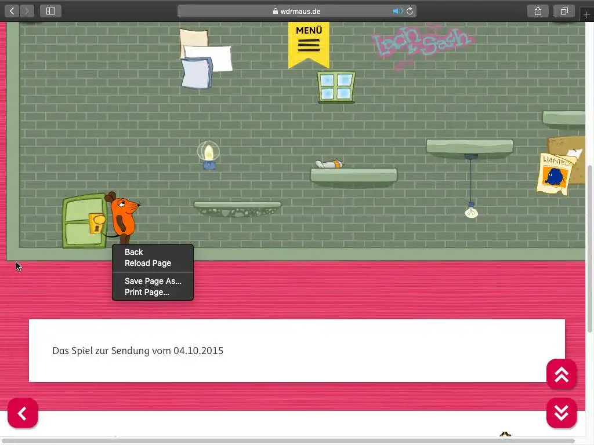This screenshot has height=445, width=594.
Task: Click the green locker door
Action: (85, 221)
